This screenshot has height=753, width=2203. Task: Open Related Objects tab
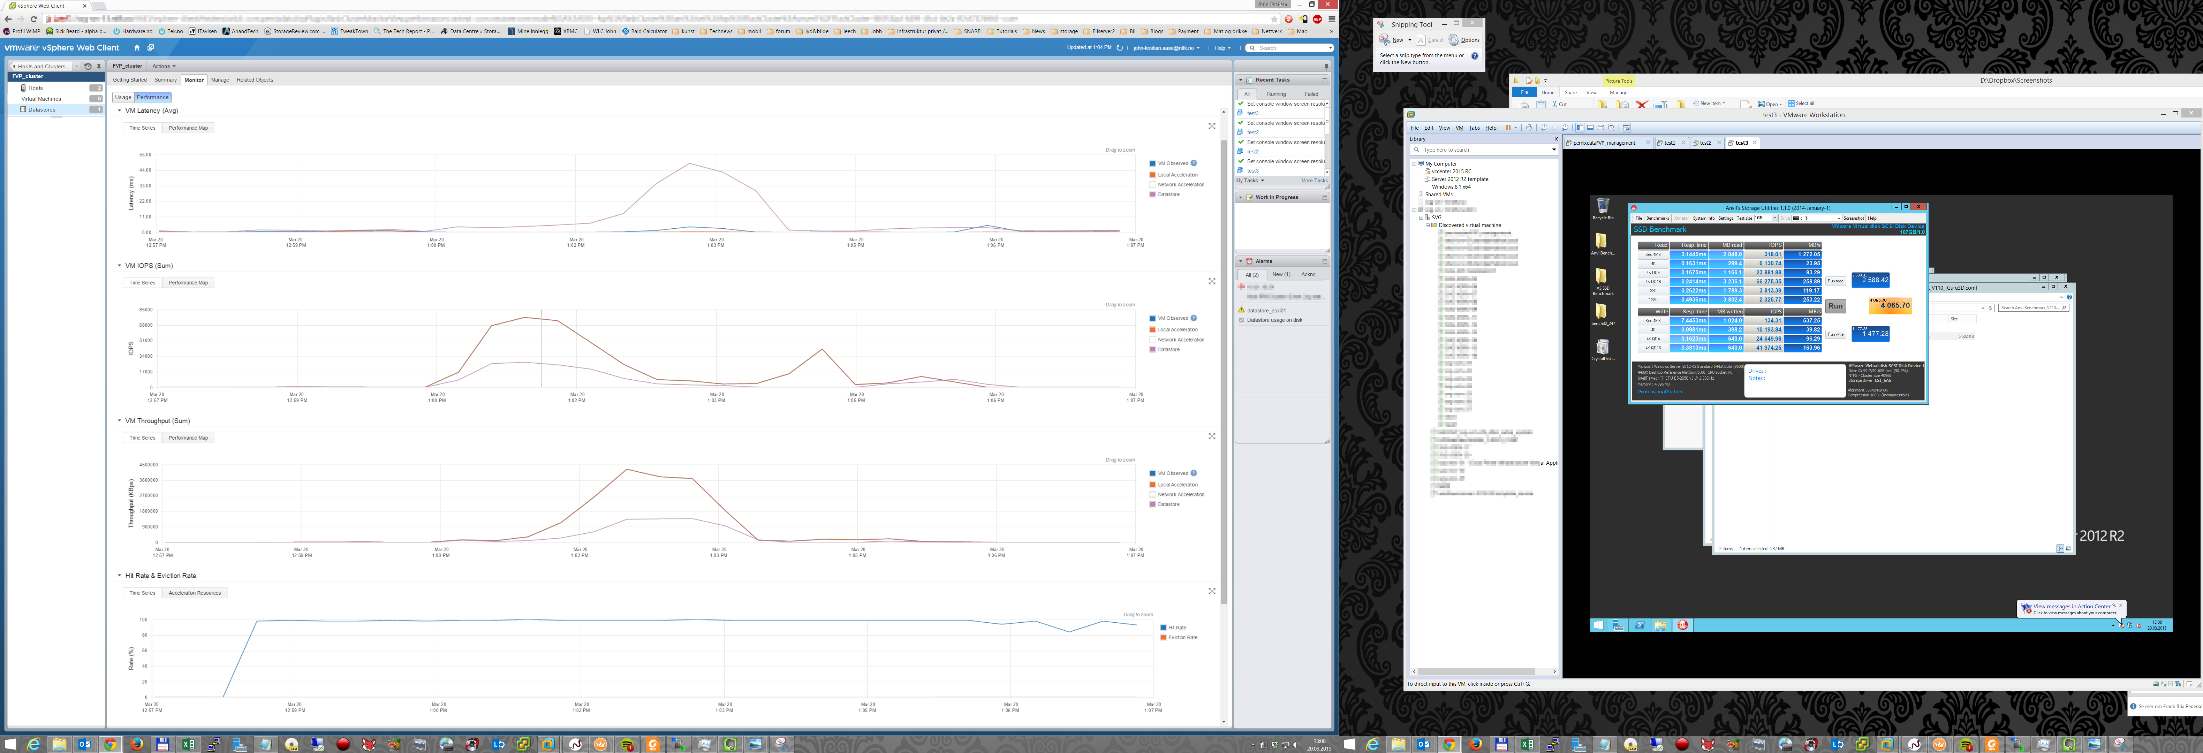point(255,79)
